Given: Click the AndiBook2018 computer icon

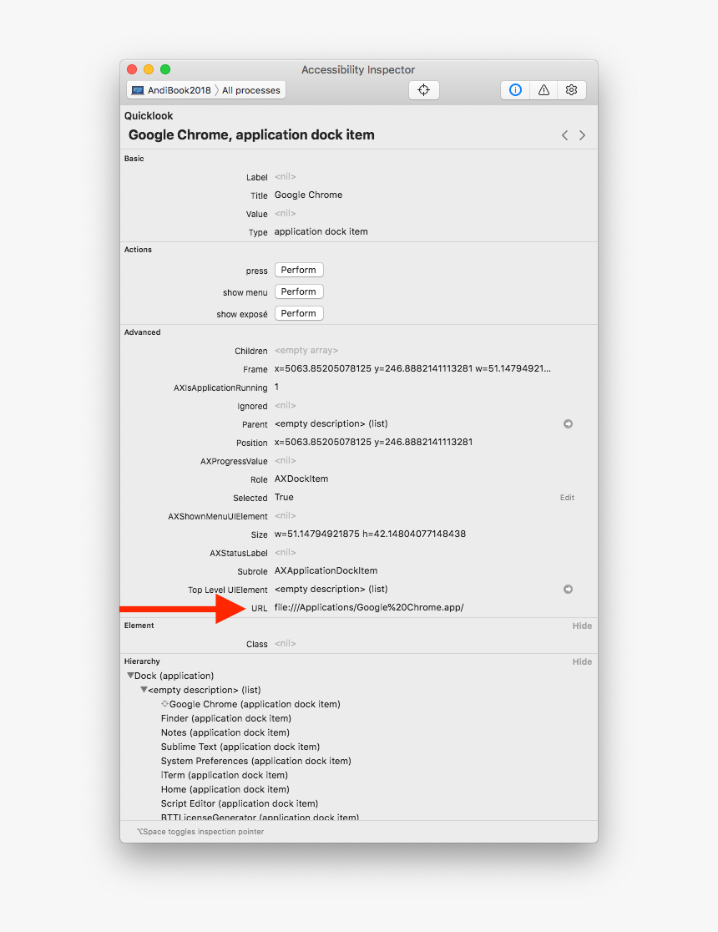Looking at the screenshot, I should [138, 90].
